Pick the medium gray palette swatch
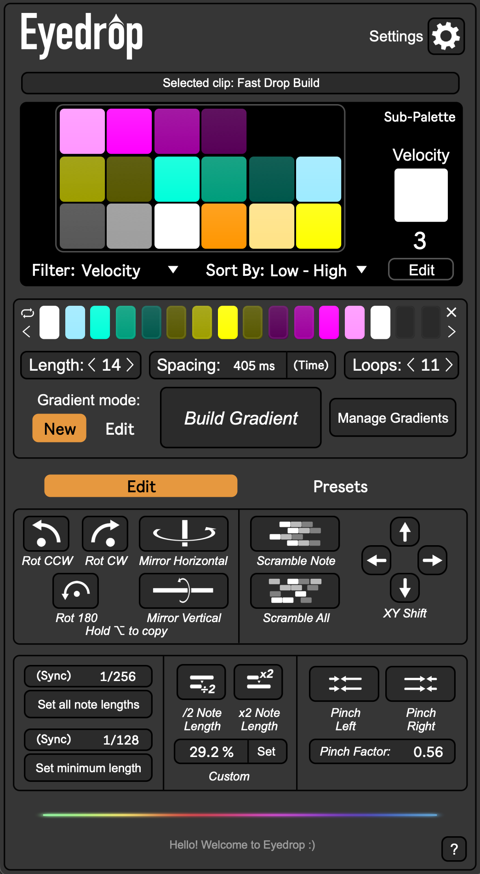 [x=129, y=226]
